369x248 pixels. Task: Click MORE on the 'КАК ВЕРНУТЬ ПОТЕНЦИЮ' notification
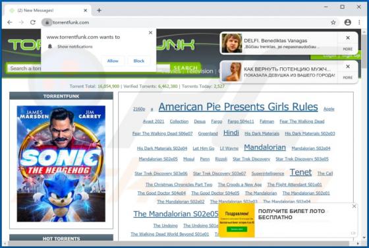click(x=348, y=77)
